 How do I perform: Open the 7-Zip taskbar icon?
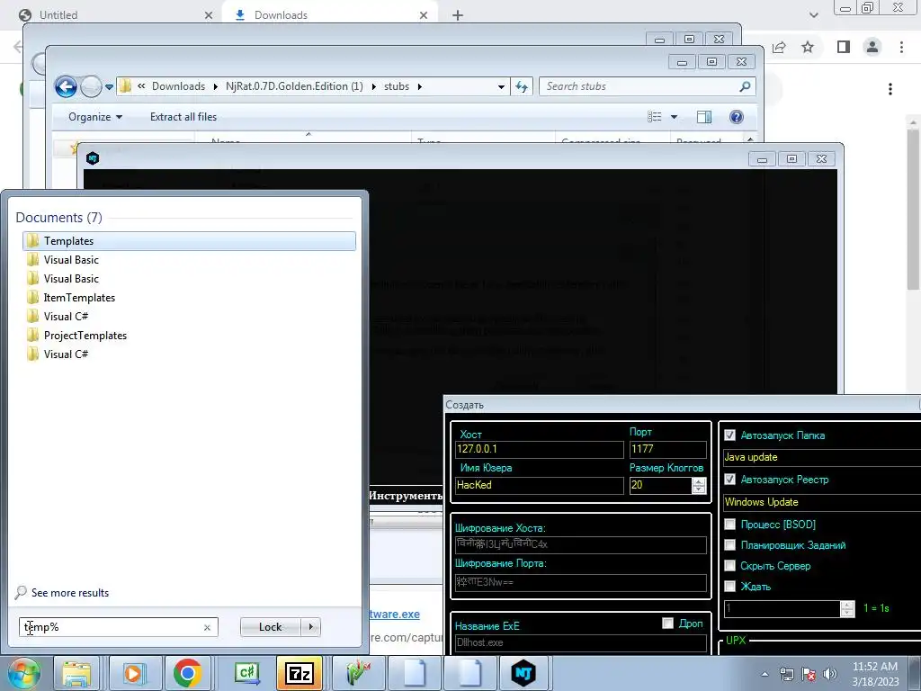tap(299, 673)
